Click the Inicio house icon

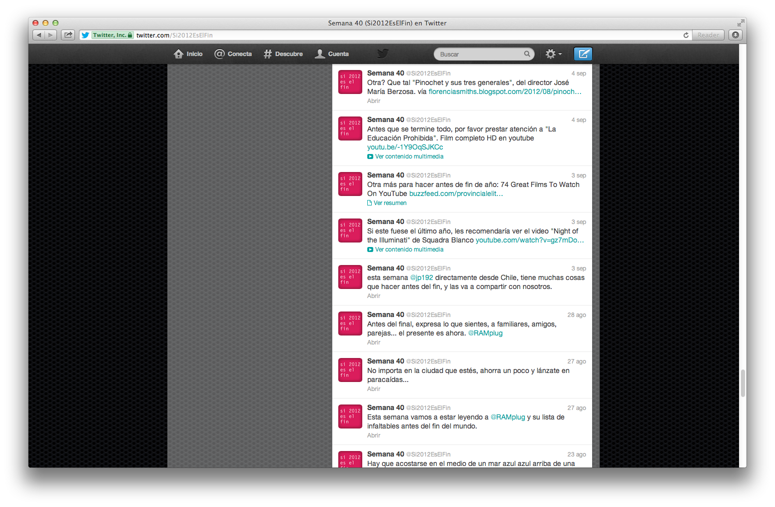tap(178, 54)
